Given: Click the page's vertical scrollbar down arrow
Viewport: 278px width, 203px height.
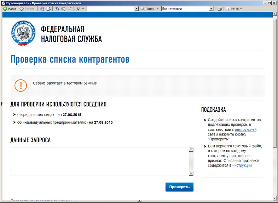Looking at the screenshot, I should coord(275,197).
